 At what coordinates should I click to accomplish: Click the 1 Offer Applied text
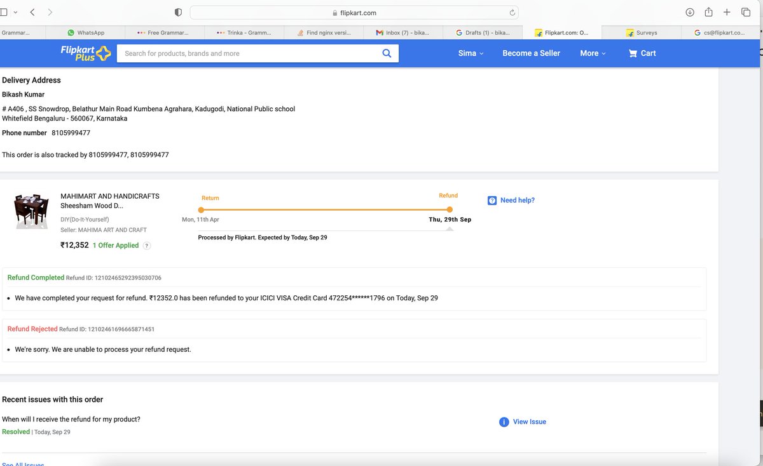pyautogui.click(x=116, y=245)
